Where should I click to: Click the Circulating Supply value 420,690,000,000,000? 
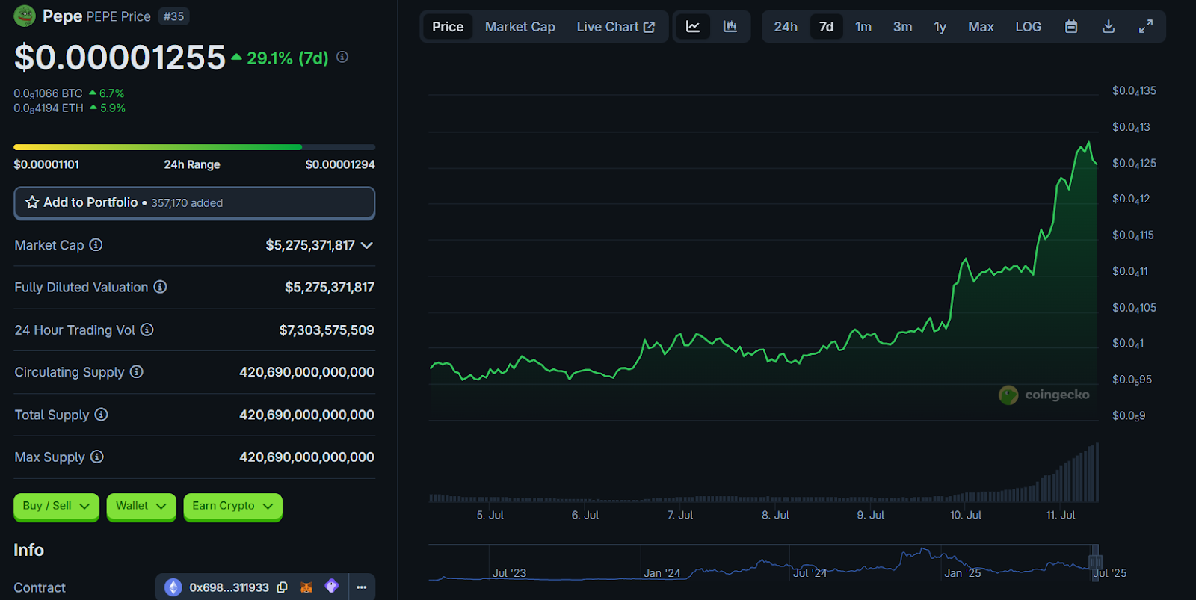pos(306,372)
